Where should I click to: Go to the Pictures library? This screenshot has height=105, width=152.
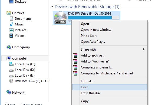(21, 30)
